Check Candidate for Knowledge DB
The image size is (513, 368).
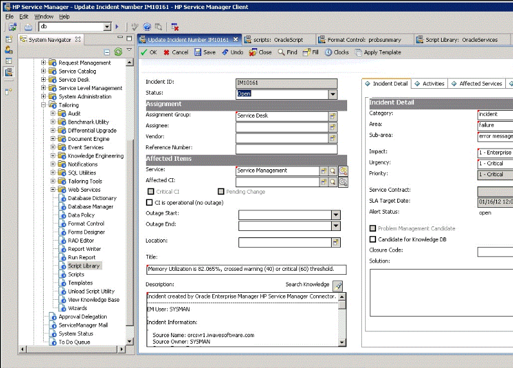(373, 239)
